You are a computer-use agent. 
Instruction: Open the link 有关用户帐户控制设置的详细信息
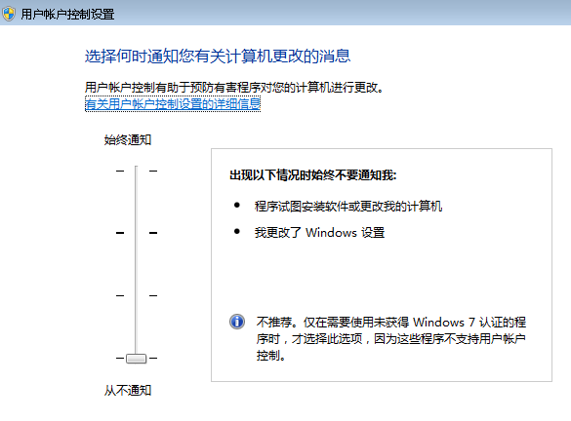173,104
